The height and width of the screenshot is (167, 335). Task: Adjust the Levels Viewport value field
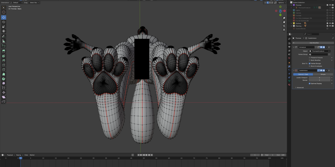tap(319, 78)
